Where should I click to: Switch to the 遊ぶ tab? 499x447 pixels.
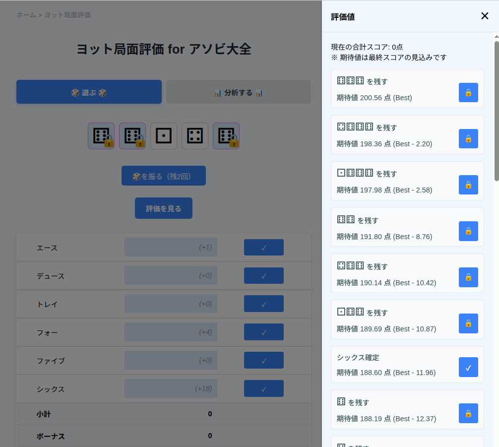[89, 91]
